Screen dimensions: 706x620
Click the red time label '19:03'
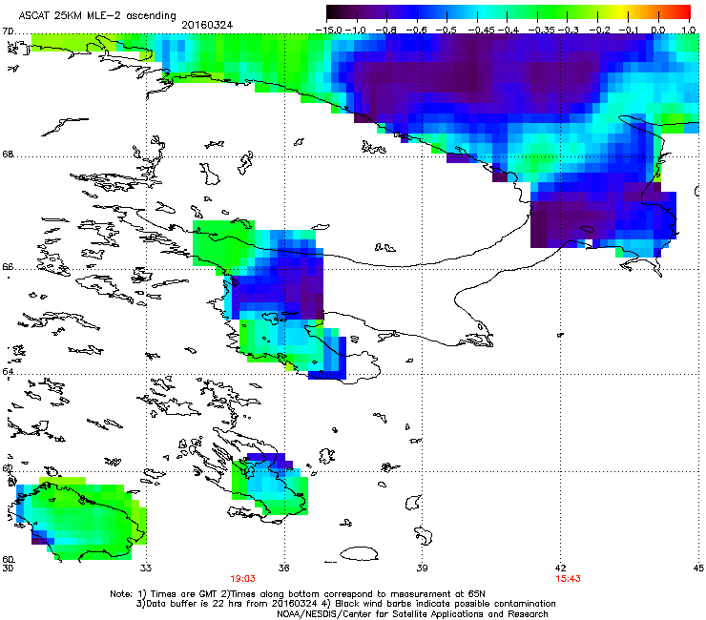242,579
